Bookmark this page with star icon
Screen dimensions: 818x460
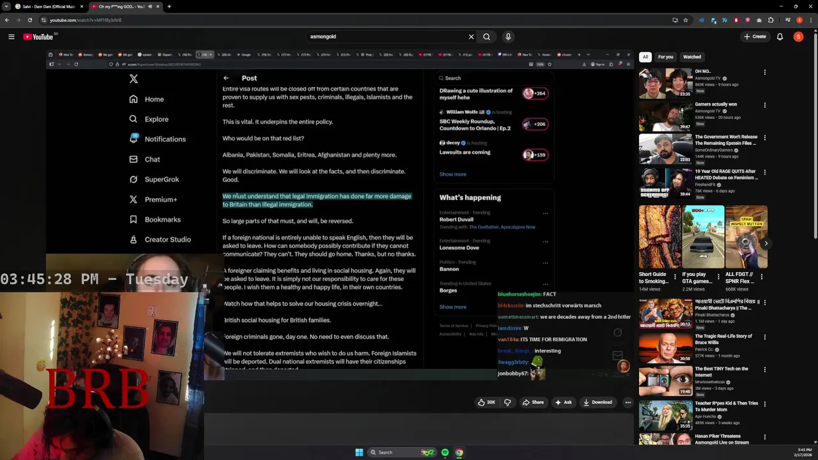686,20
